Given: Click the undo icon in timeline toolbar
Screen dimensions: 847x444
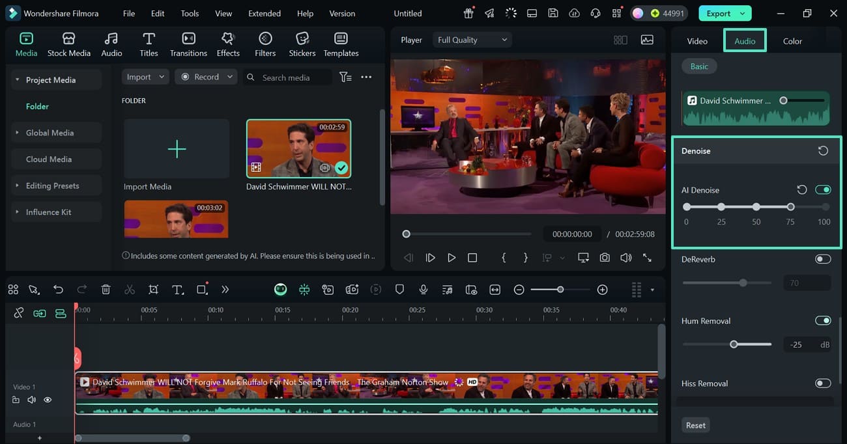Looking at the screenshot, I should (58, 290).
